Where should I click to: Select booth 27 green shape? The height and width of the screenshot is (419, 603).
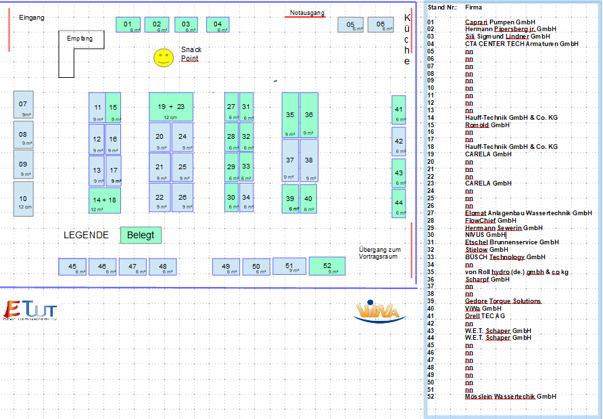[x=231, y=107]
